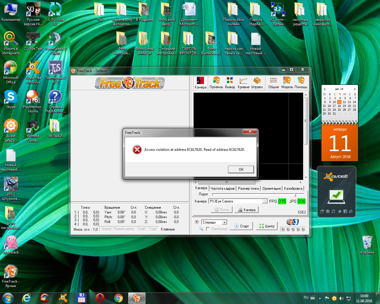Open the Камера toolbar page in FreeTrack
This screenshot has height=304, width=380.
(200, 83)
